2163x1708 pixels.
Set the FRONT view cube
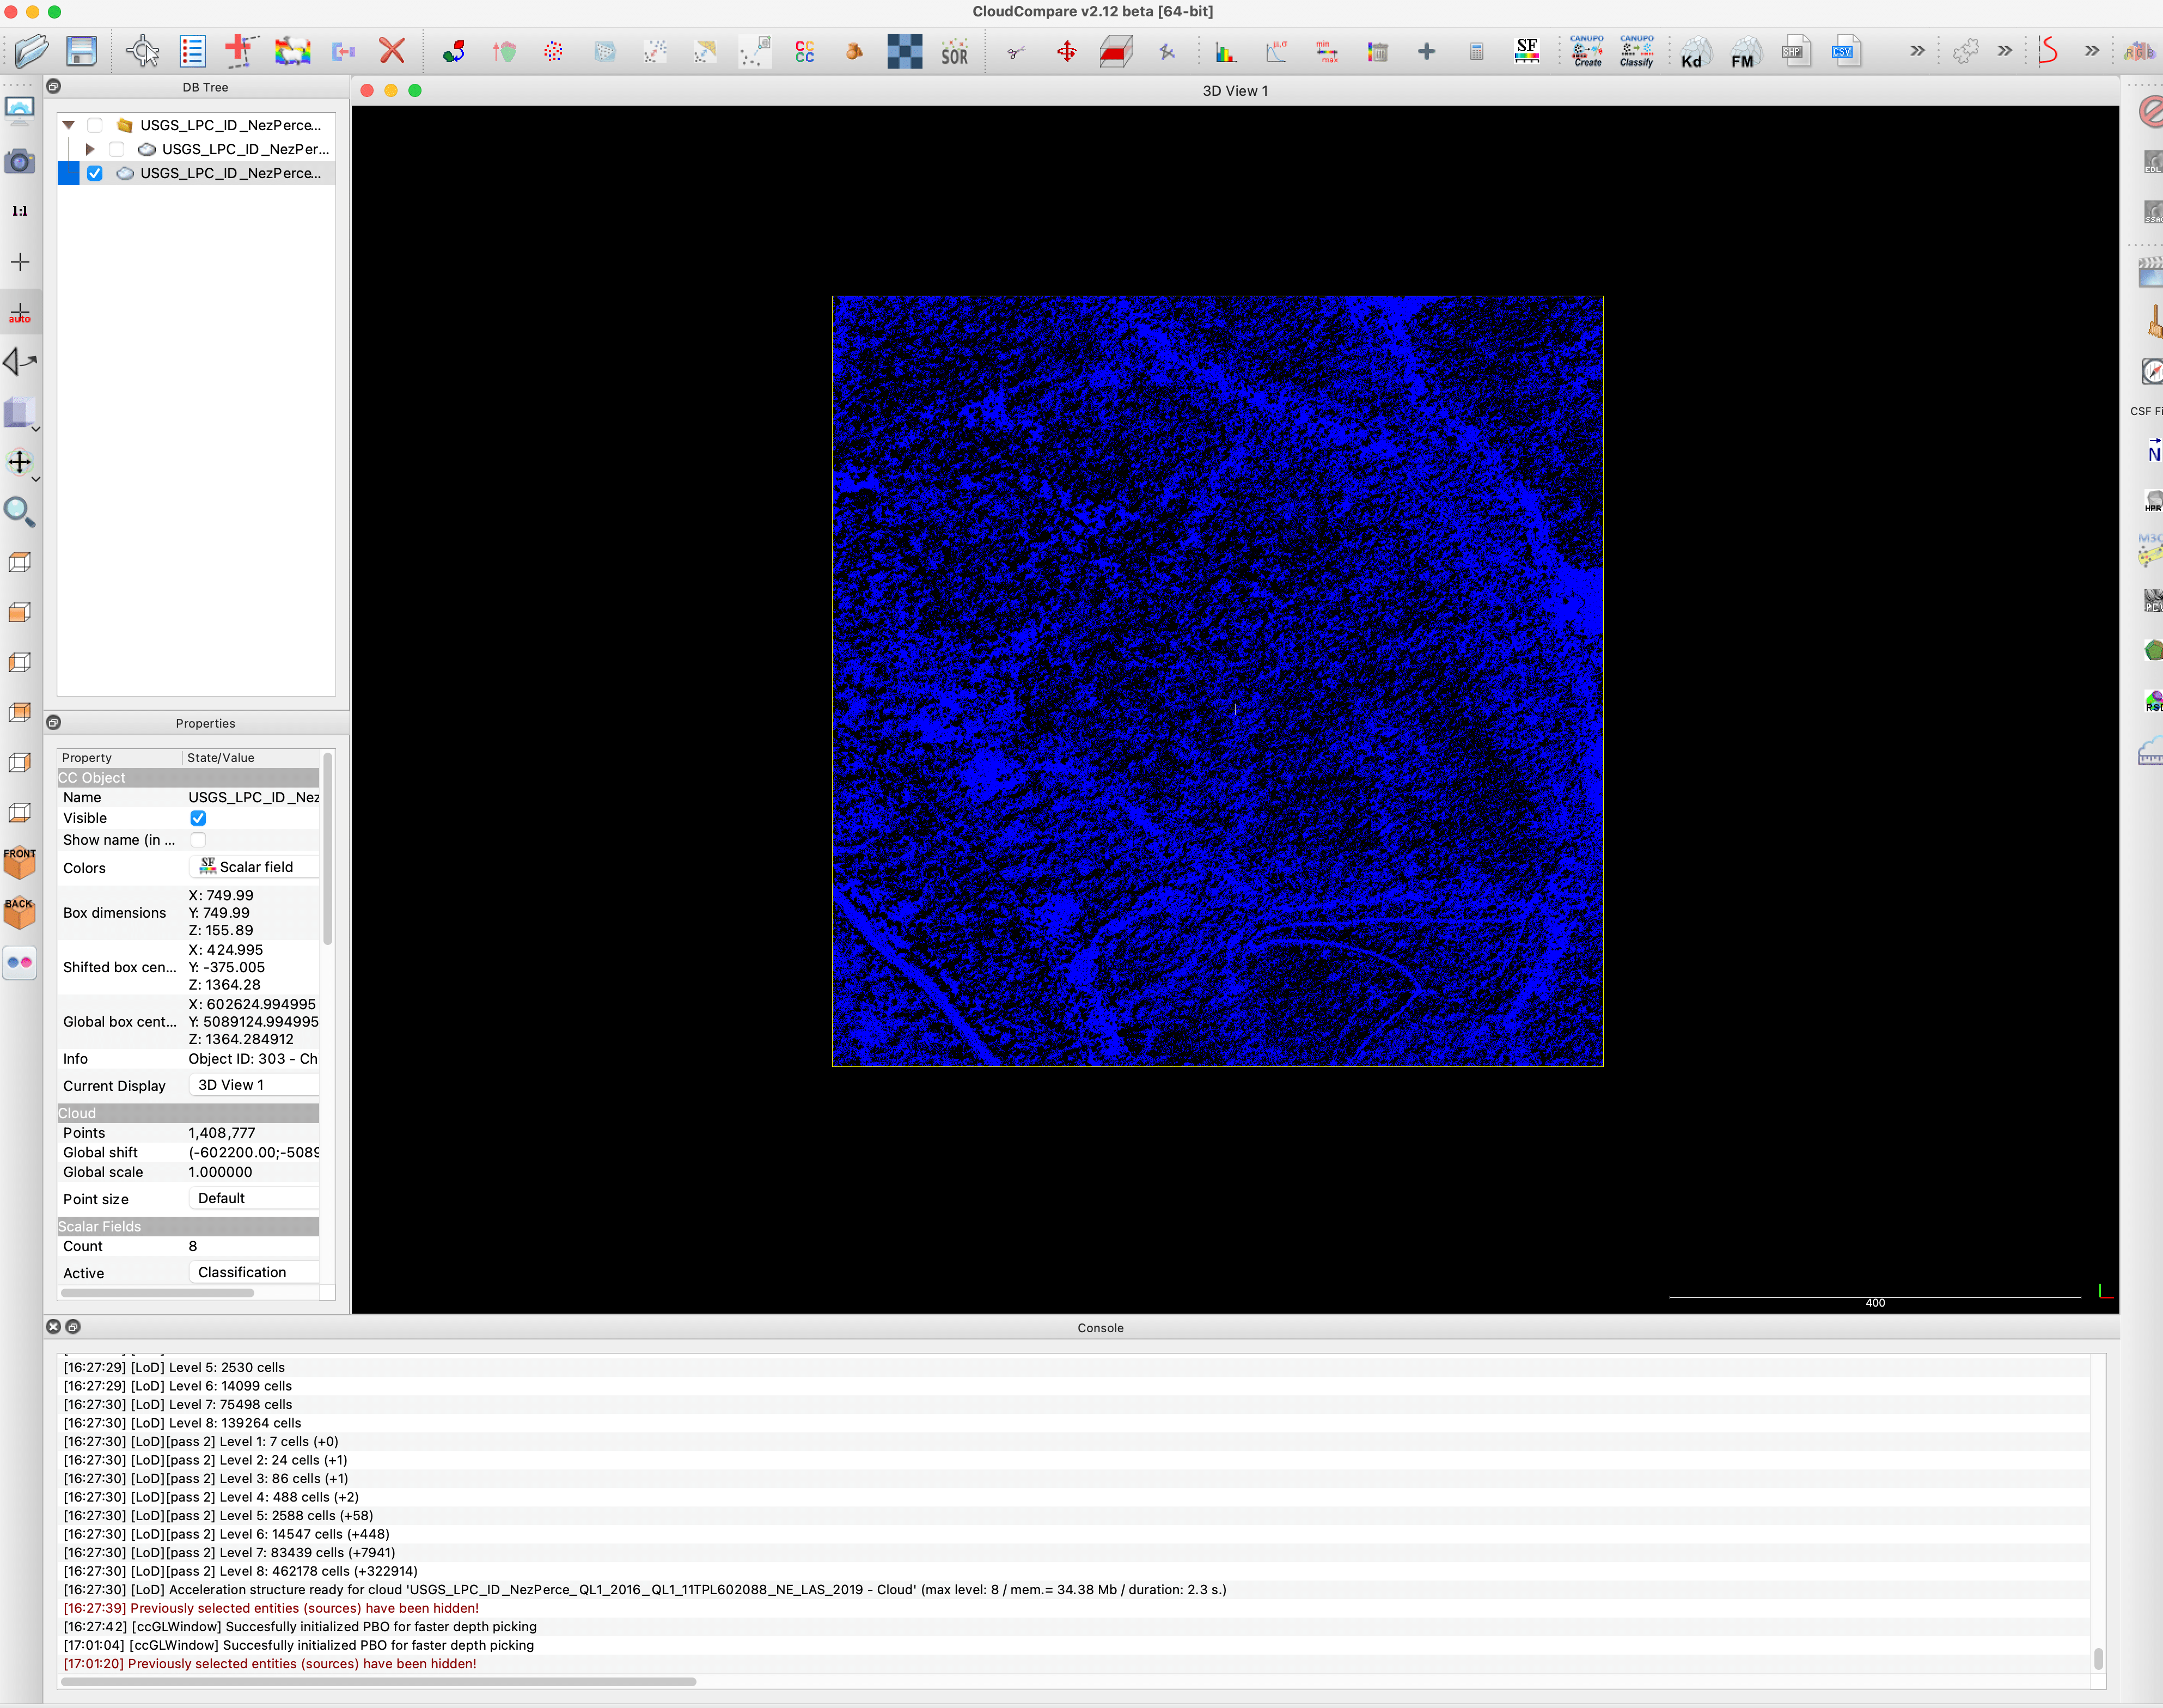coord(19,862)
